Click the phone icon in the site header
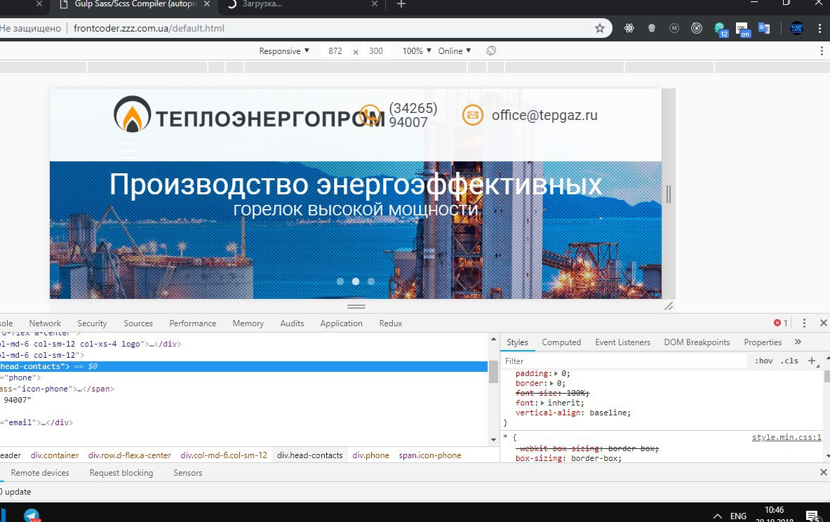Image resolution: width=830 pixels, height=522 pixels. point(370,115)
